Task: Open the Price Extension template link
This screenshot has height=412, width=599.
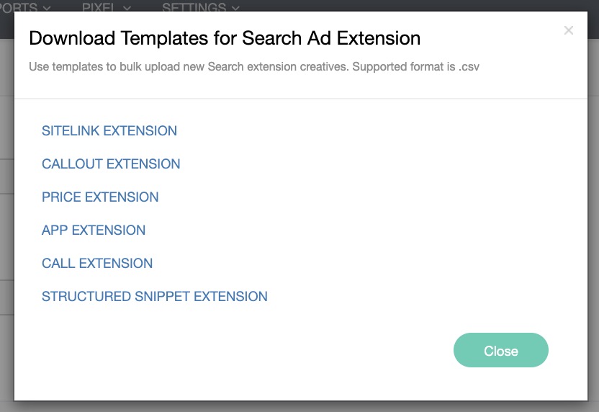Action: pyautogui.click(x=100, y=197)
